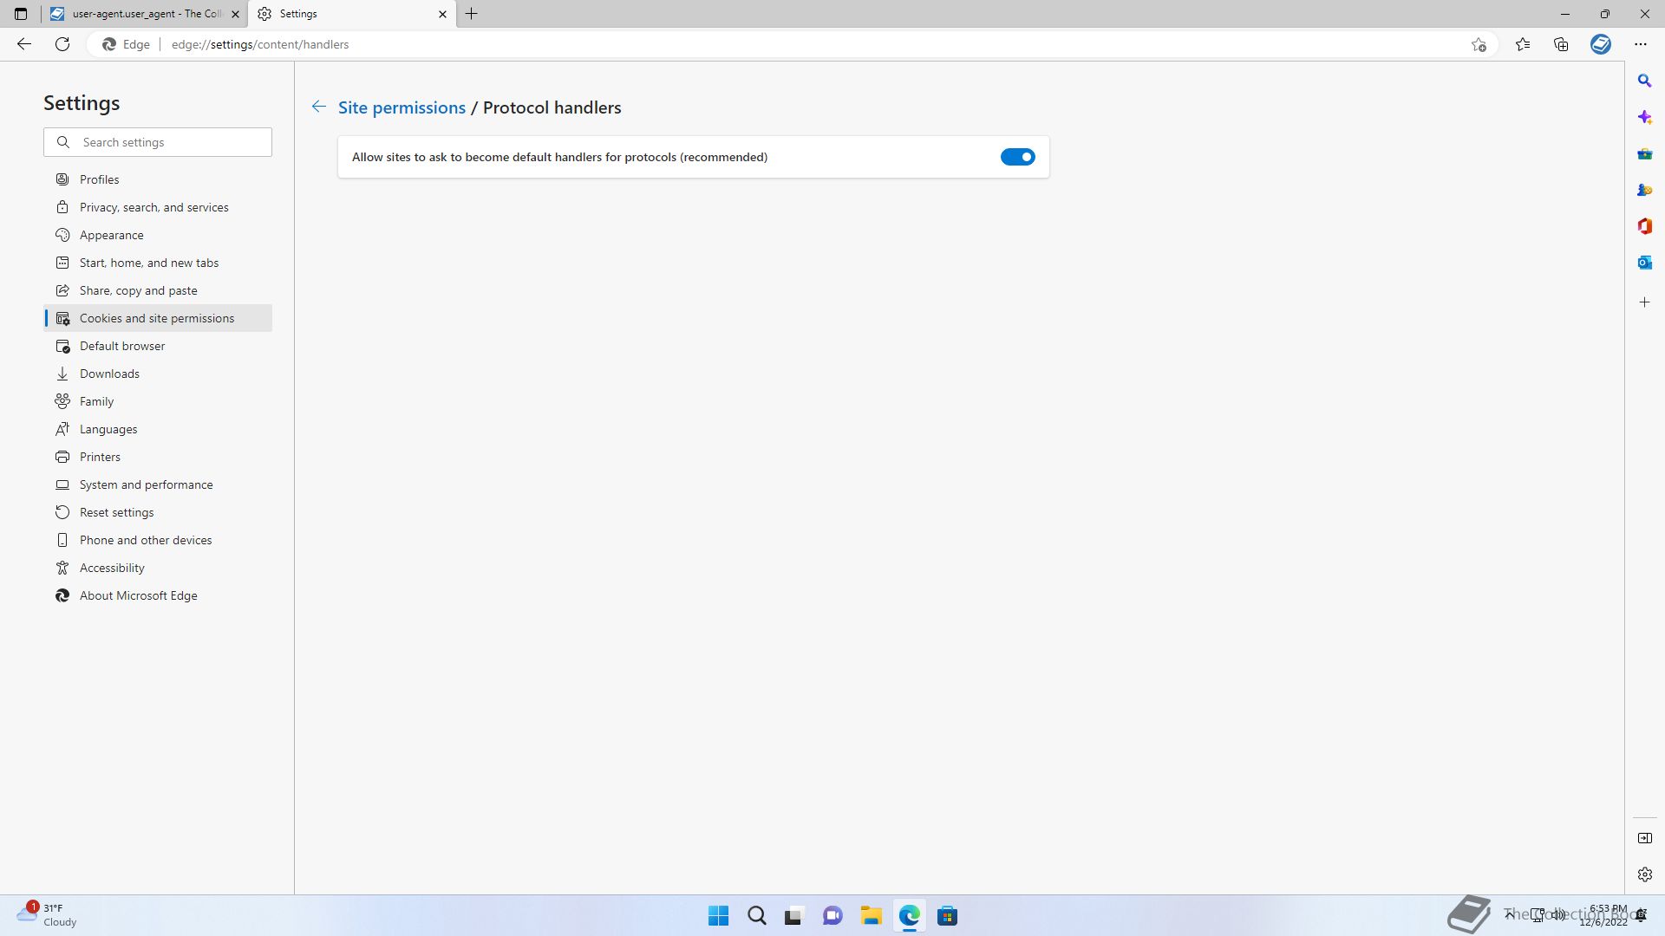Open a new browser tab

pyautogui.click(x=471, y=14)
